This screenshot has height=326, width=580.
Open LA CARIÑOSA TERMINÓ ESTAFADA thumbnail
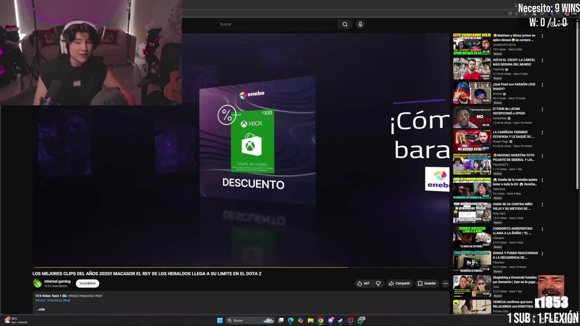coord(472,141)
